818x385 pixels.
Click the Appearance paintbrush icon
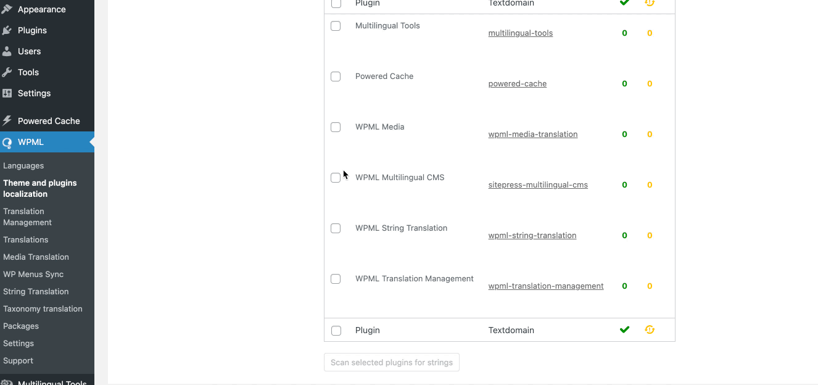point(7,9)
